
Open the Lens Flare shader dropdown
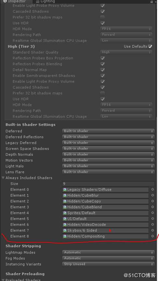click(108, 172)
